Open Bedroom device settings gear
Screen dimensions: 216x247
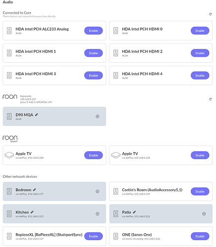(x=98, y=191)
